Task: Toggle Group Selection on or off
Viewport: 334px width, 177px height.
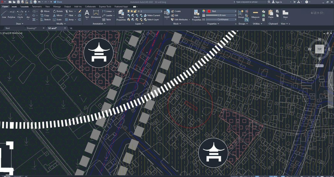Action: pyautogui.click(x=247, y=19)
